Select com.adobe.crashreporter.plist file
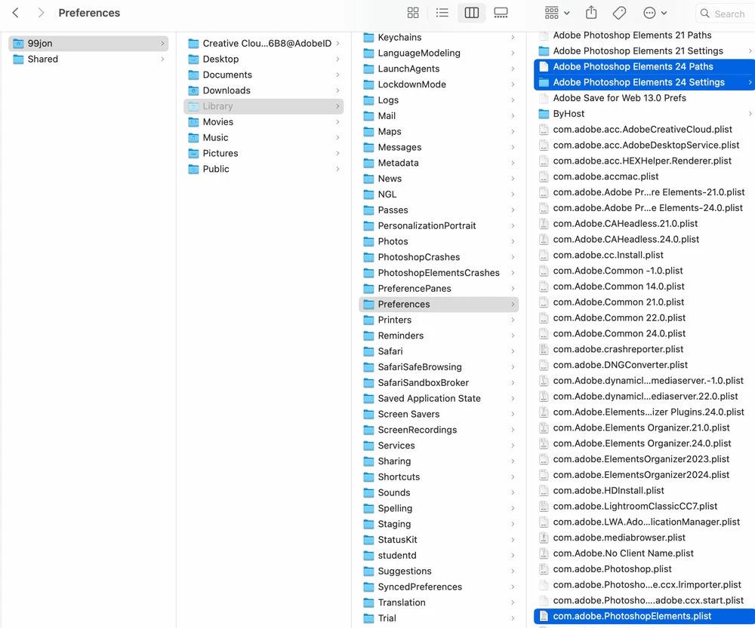 tap(644, 349)
